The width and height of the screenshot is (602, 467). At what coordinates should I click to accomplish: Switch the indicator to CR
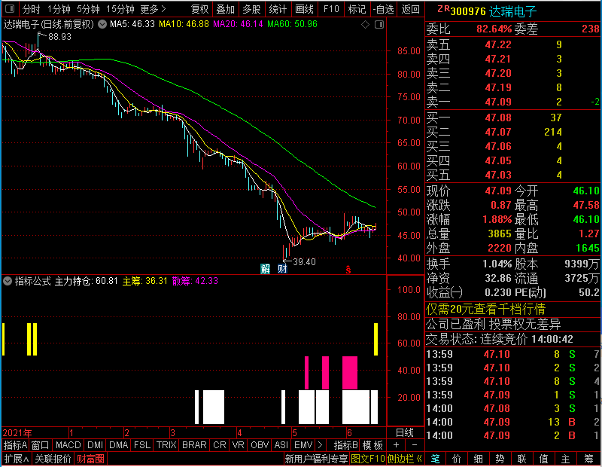220,445
